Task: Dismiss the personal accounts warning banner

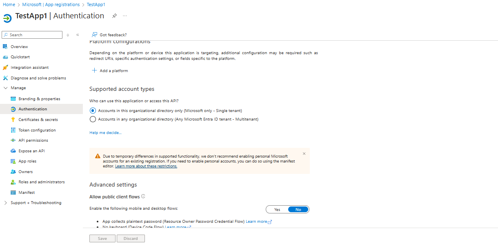Action: [304, 154]
